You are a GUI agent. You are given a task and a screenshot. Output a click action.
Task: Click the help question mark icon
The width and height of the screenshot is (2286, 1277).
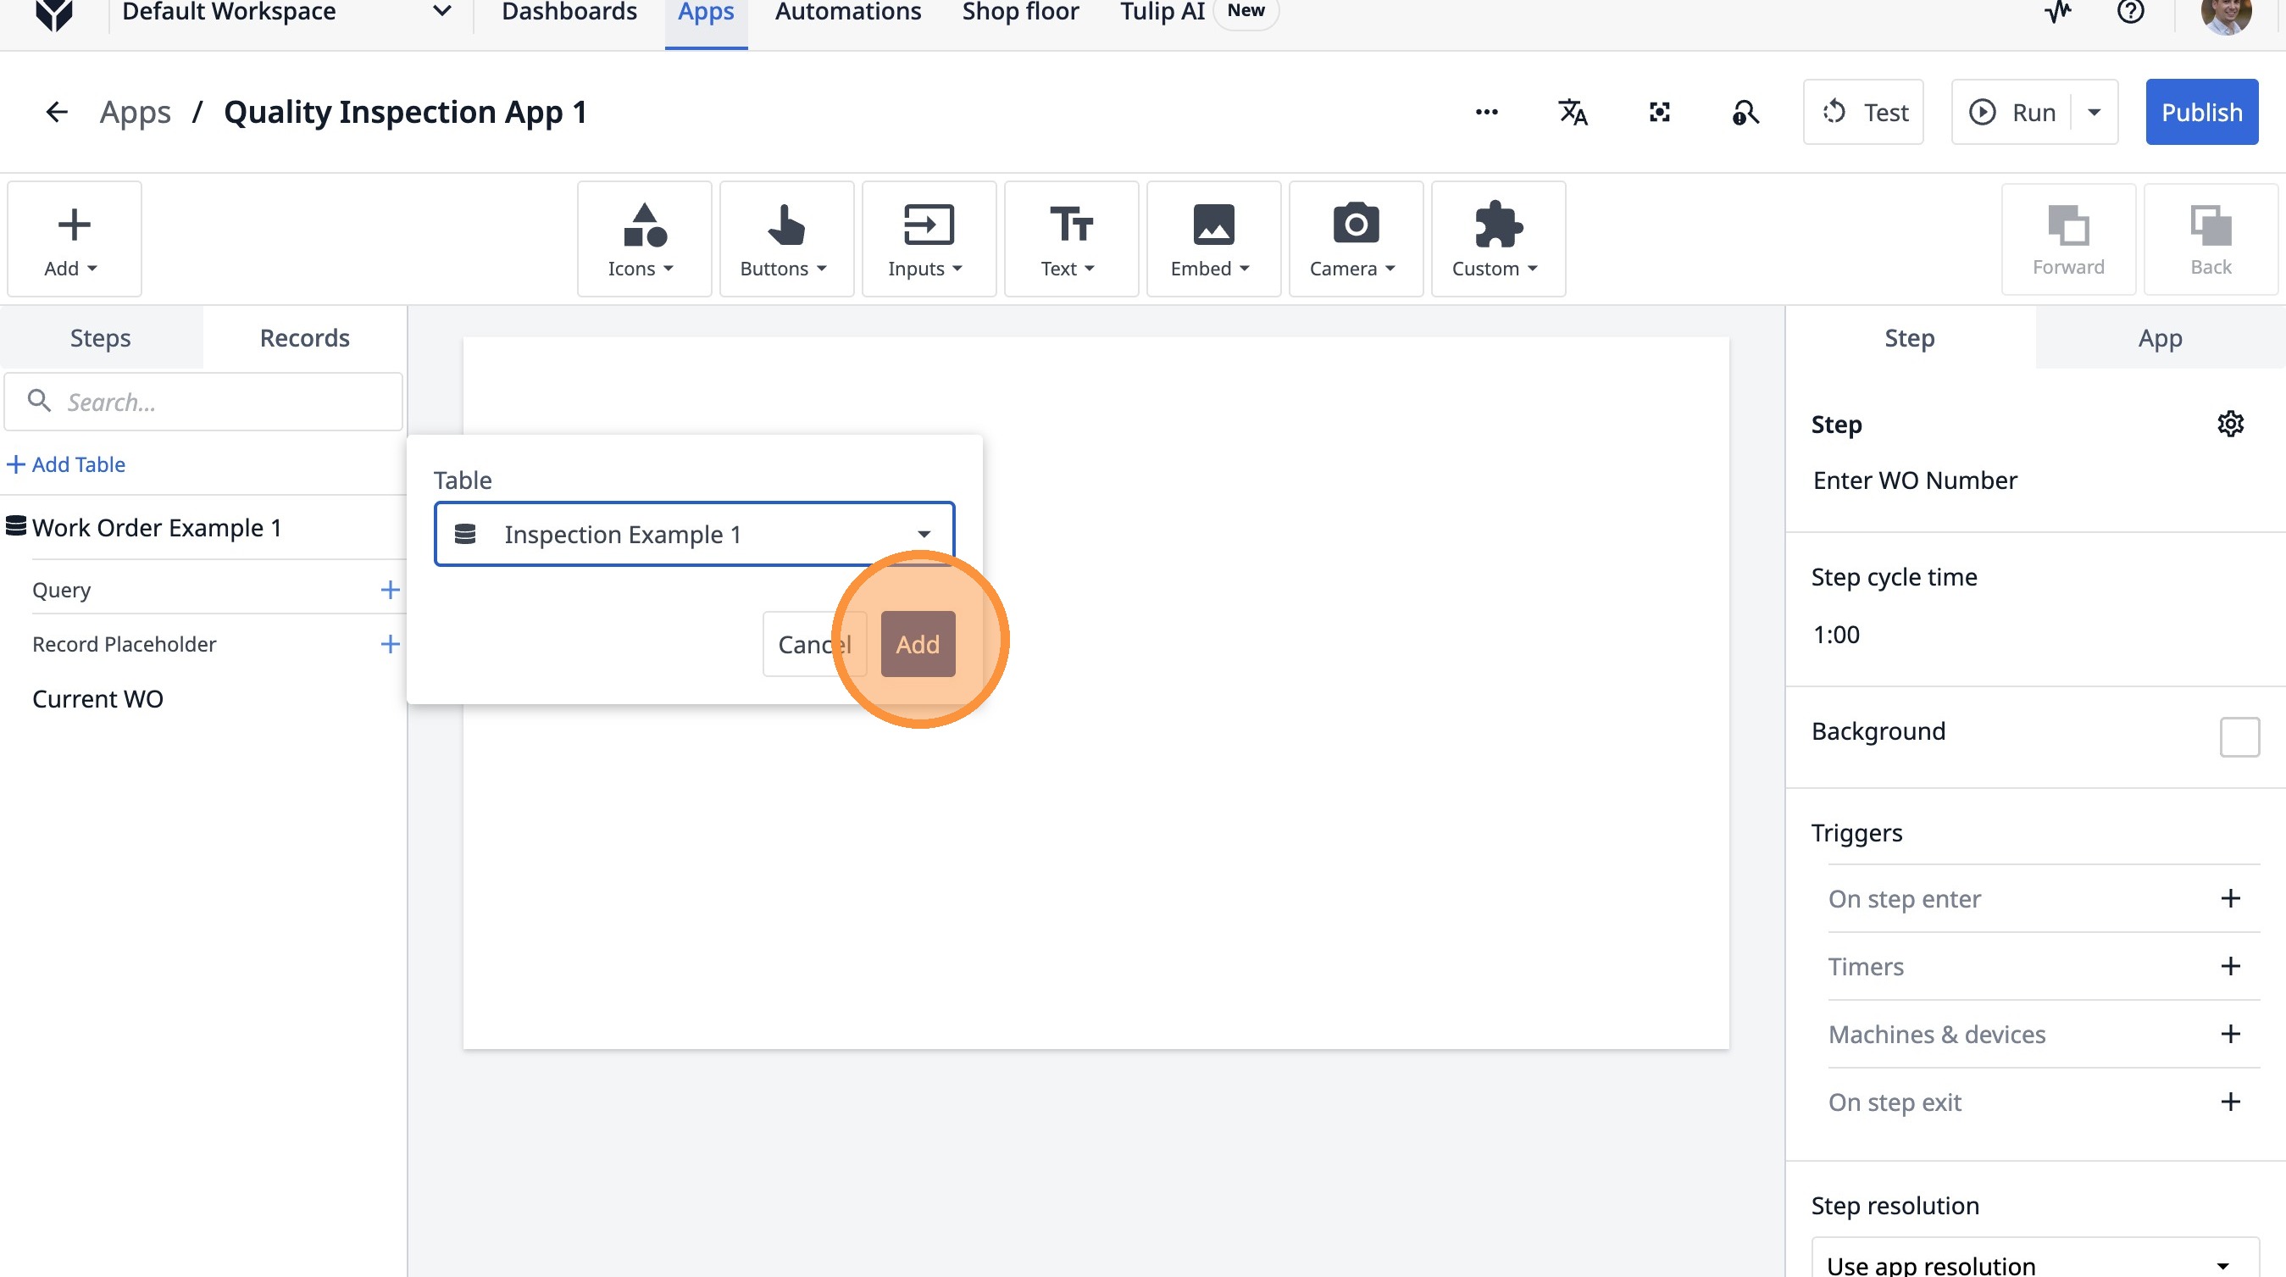pos(2130,12)
